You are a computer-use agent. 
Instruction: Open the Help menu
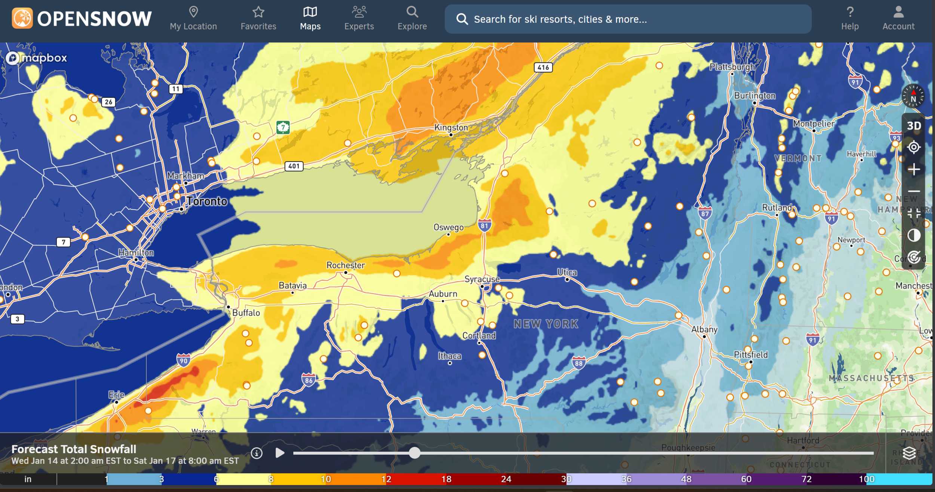[x=850, y=19]
